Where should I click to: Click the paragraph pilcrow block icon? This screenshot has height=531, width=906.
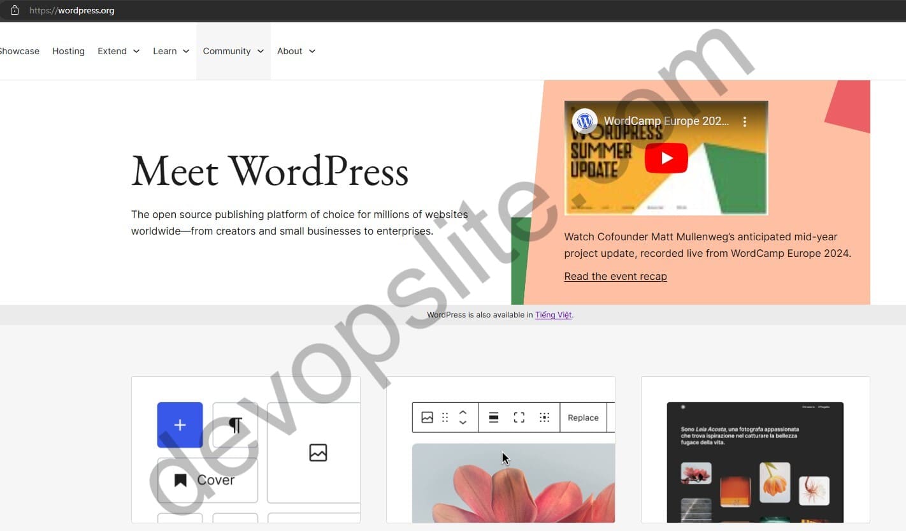(235, 425)
